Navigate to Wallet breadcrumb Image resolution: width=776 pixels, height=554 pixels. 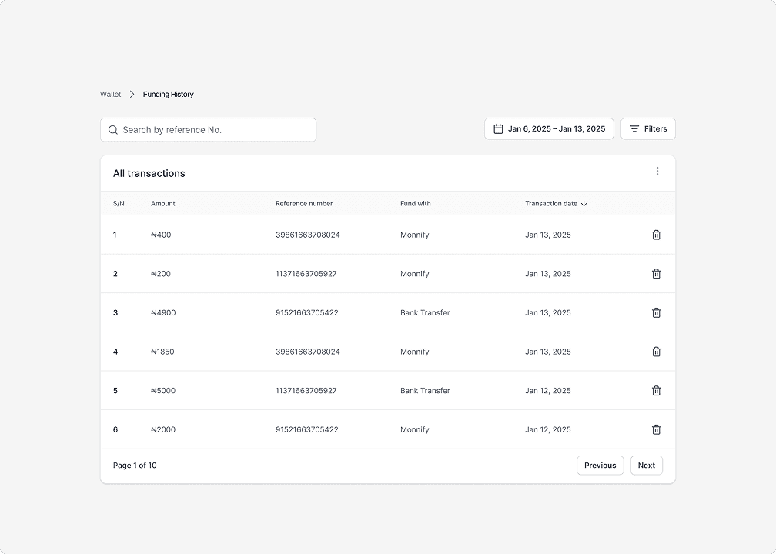point(110,95)
